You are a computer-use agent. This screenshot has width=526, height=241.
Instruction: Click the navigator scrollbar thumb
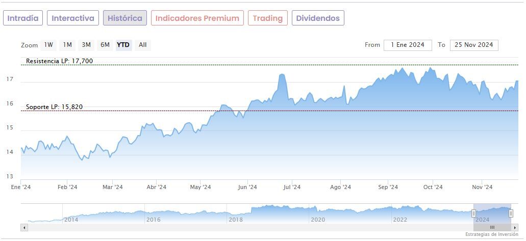pos(492,227)
